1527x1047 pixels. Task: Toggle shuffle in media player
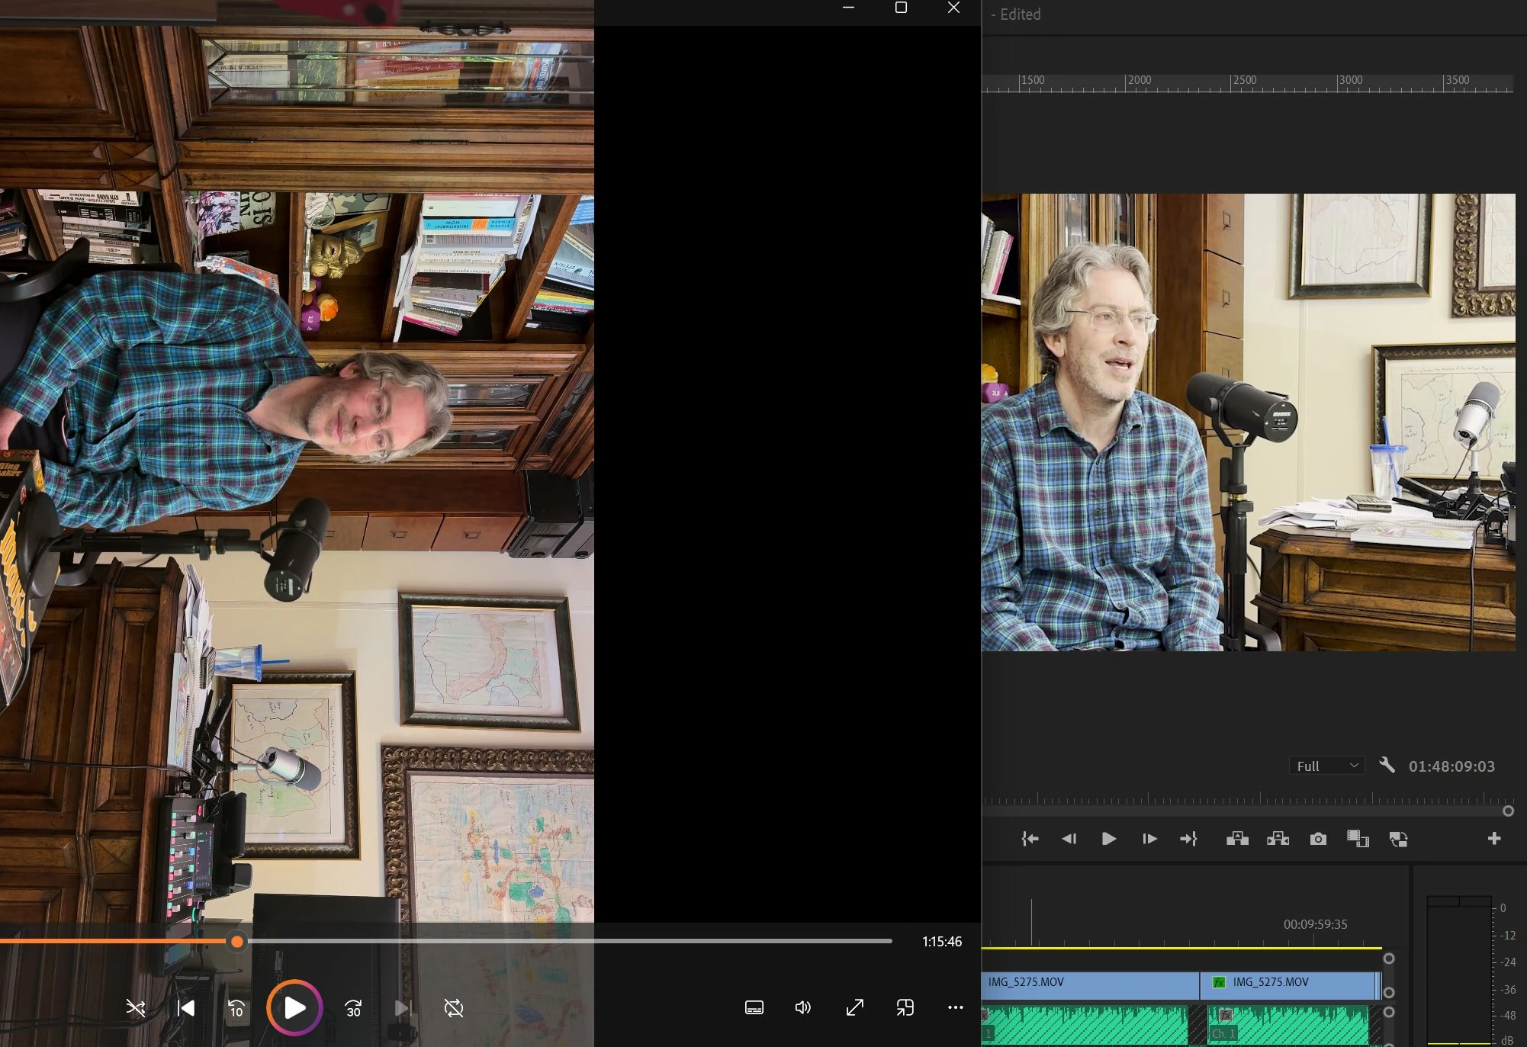(x=136, y=1008)
